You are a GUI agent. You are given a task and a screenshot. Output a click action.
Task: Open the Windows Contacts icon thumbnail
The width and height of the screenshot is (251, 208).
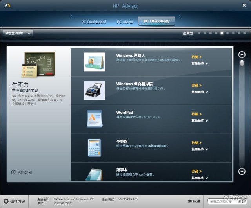point(95,62)
